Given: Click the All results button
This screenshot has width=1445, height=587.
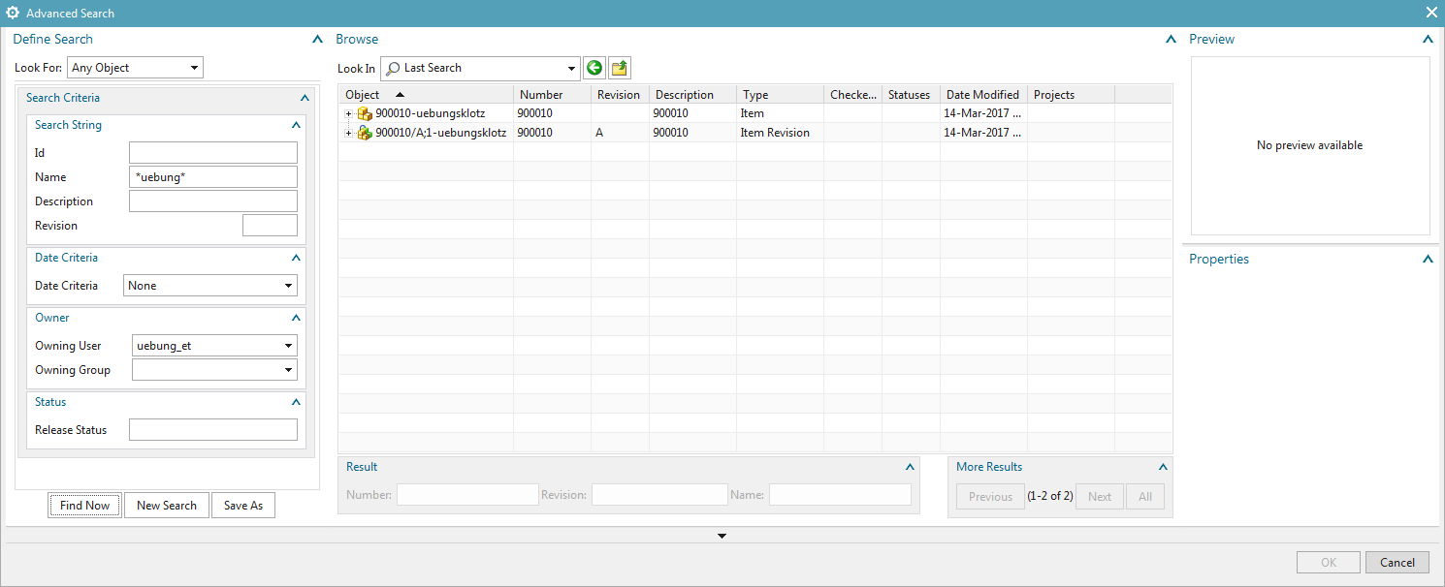Looking at the screenshot, I should point(1145,497).
